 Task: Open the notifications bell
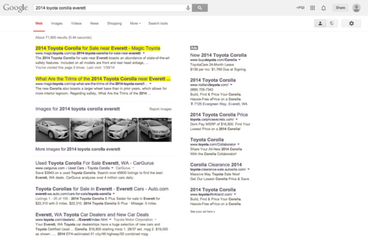coord(323,8)
